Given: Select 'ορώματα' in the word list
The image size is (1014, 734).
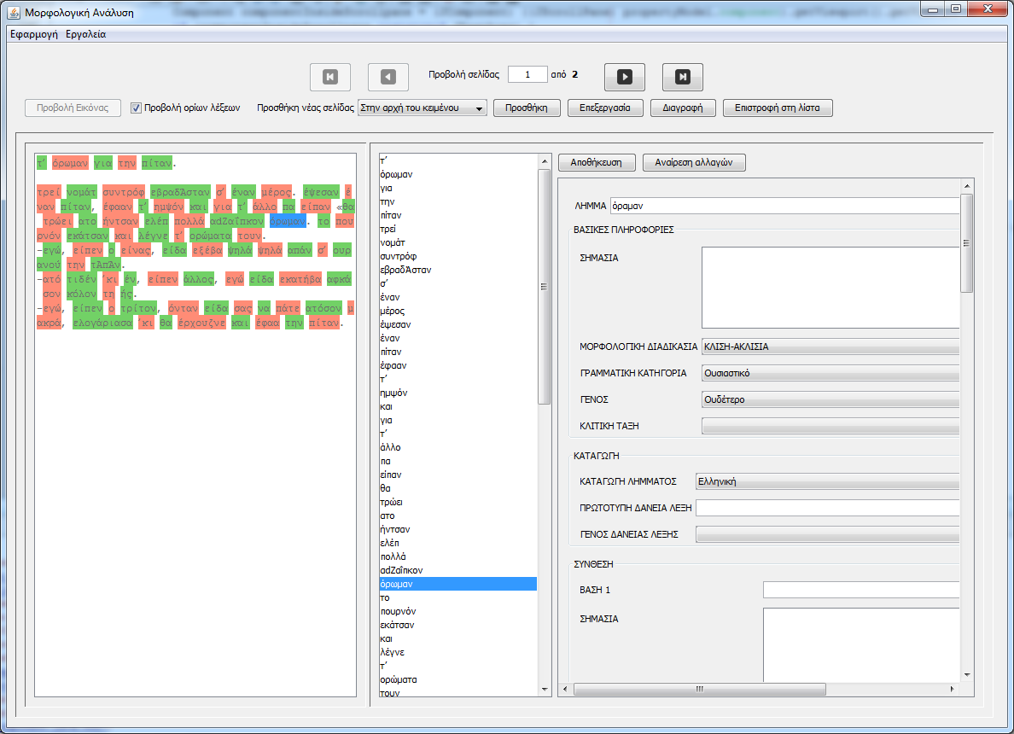Looking at the screenshot, I should click(x=457, y=679).
